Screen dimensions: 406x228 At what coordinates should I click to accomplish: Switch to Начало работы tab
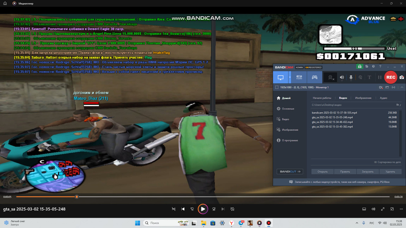(x=322, y=98)
